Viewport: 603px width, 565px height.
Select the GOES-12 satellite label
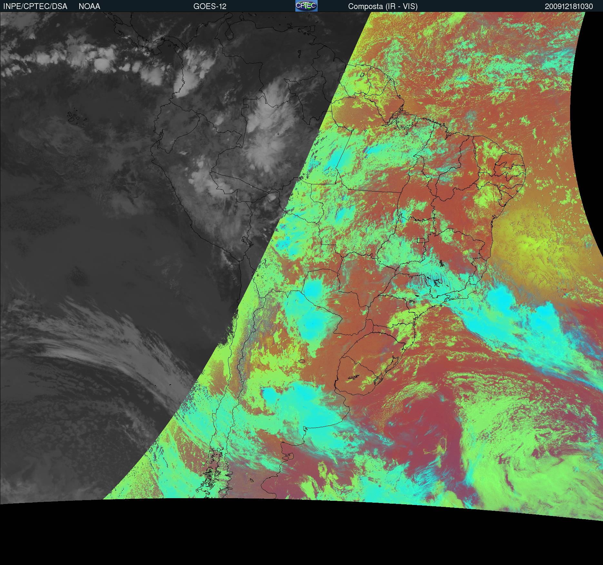210,6
